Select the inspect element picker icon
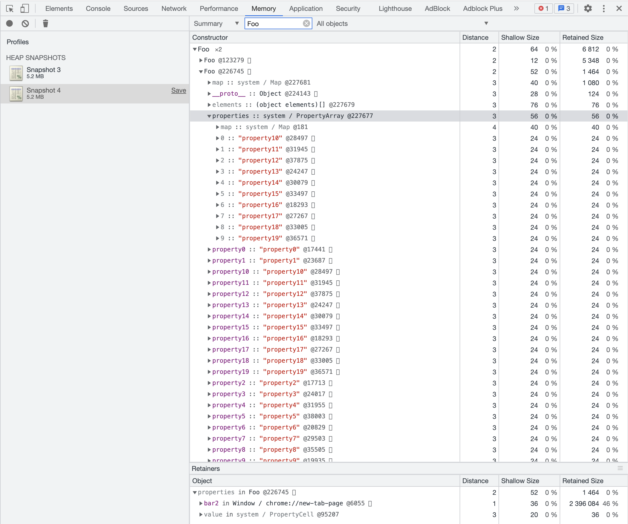Viewport: 628px width, 524px height. coord(10,8)
